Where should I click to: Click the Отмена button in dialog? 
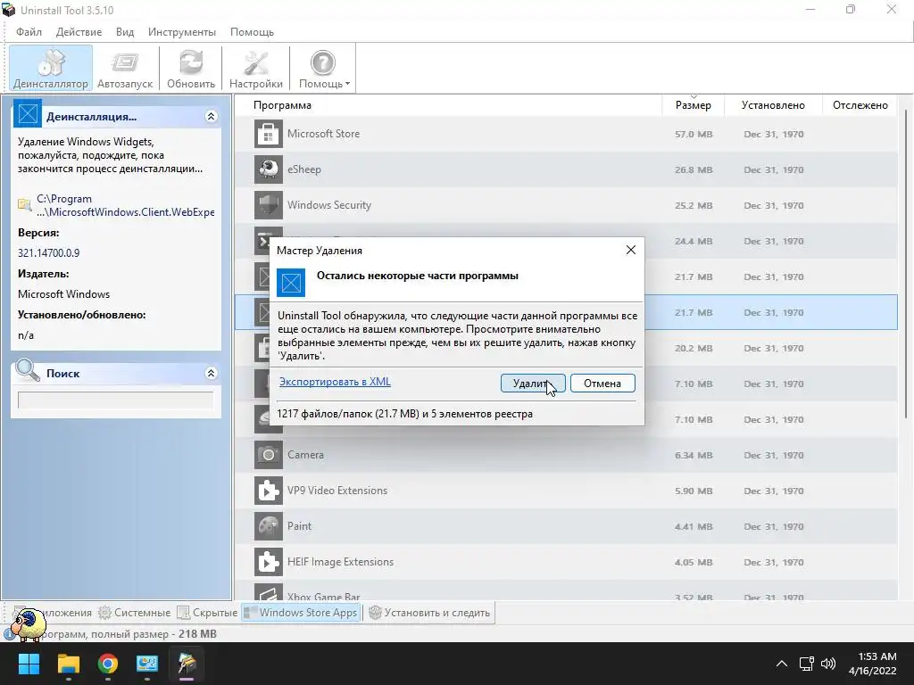pyautogui.click(x=602, y=384)
